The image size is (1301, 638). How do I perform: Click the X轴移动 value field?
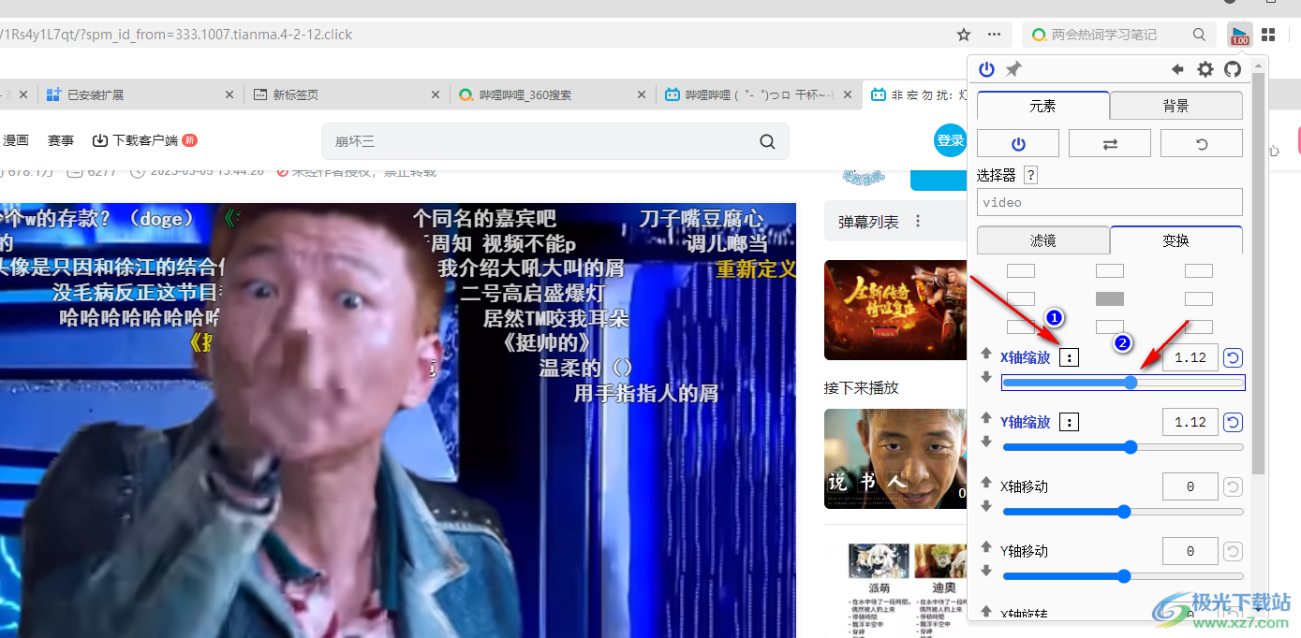(x=1190, y=486)
